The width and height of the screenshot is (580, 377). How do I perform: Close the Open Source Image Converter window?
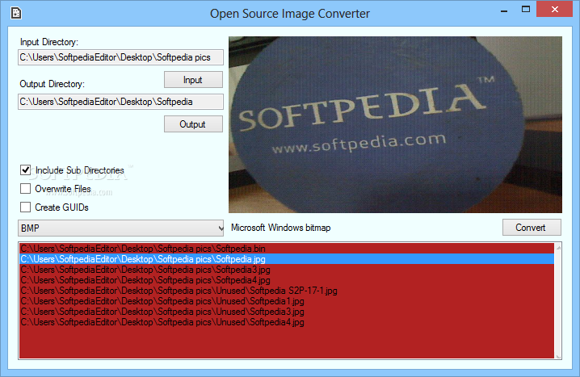click(x=554, y=9)
